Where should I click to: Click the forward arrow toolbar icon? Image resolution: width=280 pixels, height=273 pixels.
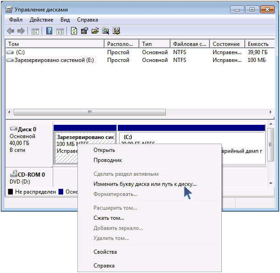(21, 31)
